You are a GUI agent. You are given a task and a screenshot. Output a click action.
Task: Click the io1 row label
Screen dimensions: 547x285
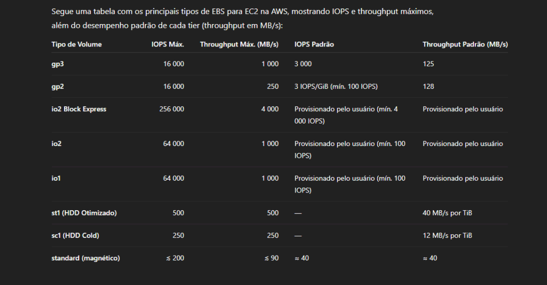click(56, 178)
